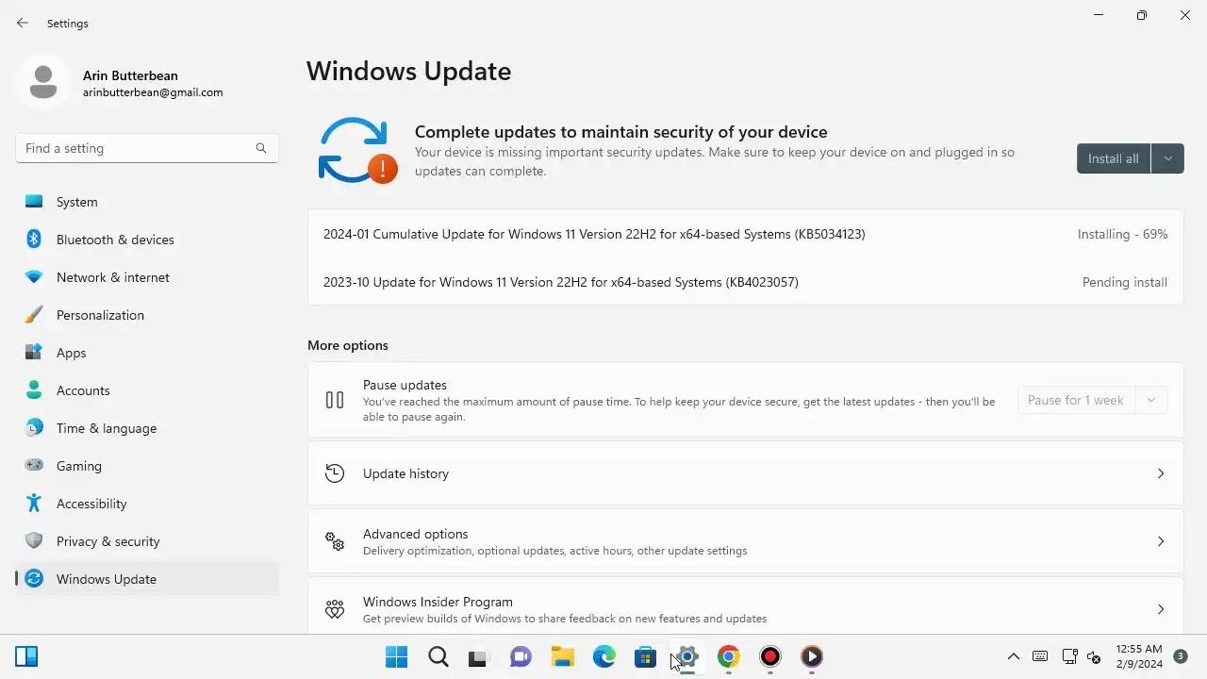Click the arinbutterbean@gmail.com account email

click(153, 92)
